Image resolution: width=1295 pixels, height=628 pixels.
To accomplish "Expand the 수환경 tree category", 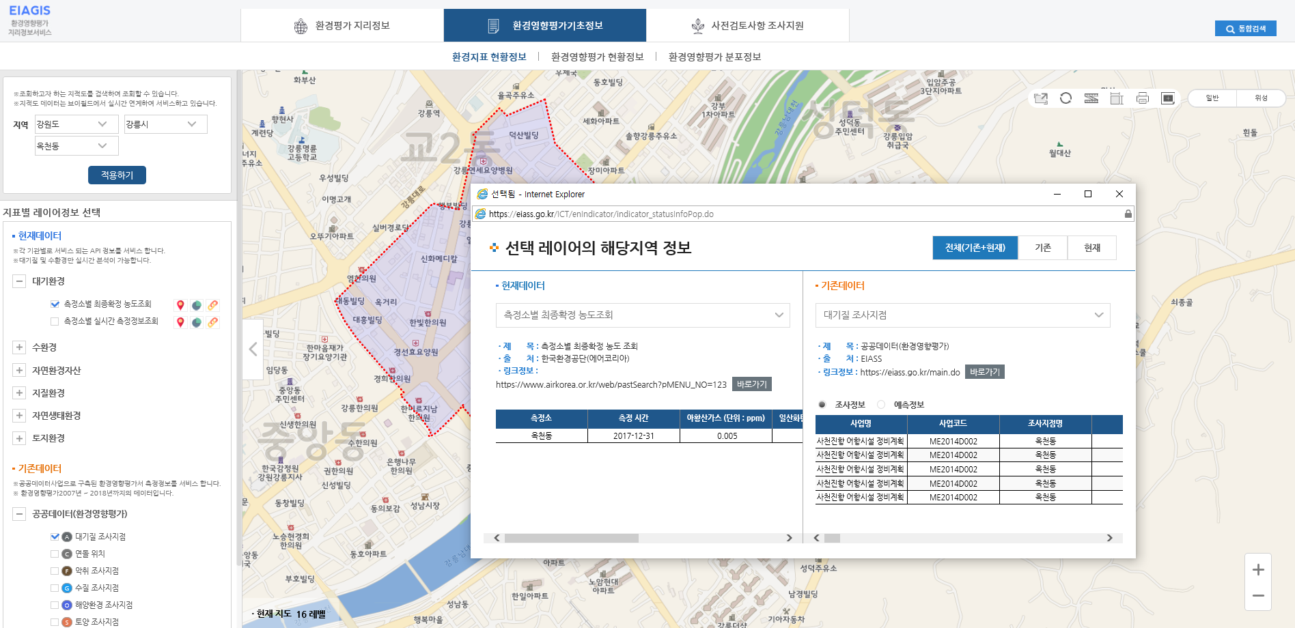I will tap(20, 347).
